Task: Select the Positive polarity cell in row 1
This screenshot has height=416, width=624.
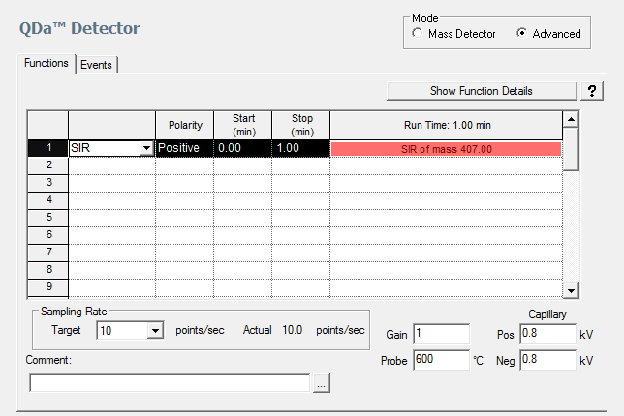Action: coord(184,148)
